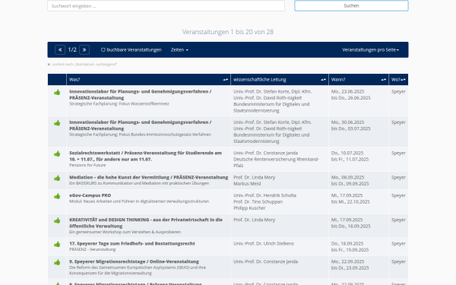Click Speyer location in eGov-Campus PRO row
This screenshot has height=285, width=456.
pos(398,196)
